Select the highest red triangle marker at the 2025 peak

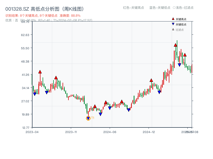[175, 45]
